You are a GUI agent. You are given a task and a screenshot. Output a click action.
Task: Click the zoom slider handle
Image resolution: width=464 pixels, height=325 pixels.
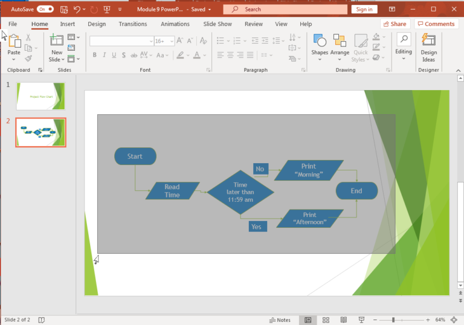click(x=393, y=320)
